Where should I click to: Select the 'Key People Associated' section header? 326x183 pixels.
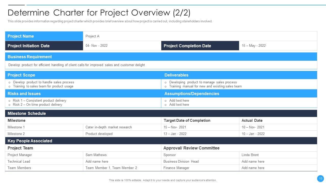pos(161,141)
